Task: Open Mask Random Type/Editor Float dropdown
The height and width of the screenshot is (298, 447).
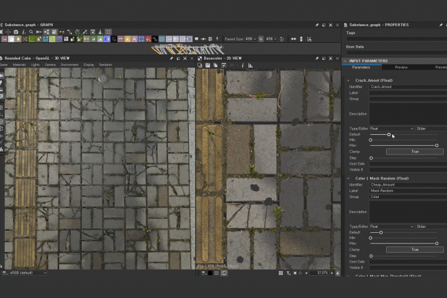Action: (392, 227)
